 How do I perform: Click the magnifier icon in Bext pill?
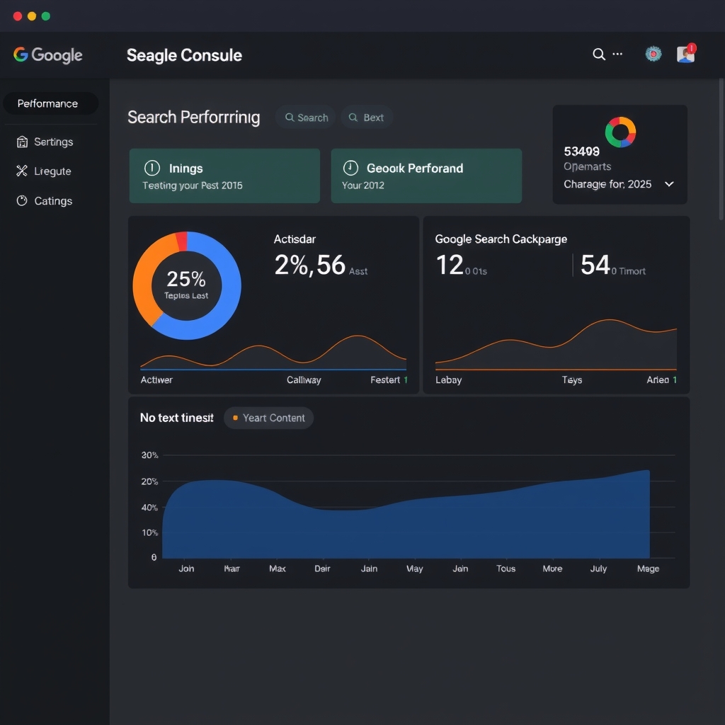353,118
